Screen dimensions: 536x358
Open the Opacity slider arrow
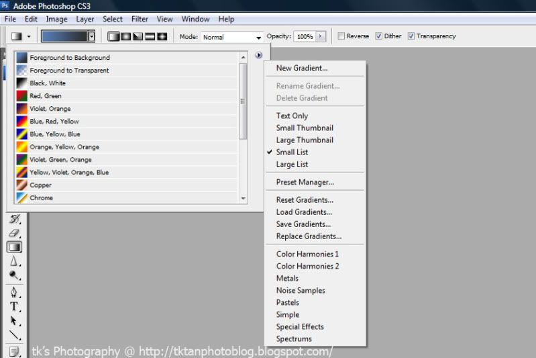pyautogui.click(x=321, y=36)
